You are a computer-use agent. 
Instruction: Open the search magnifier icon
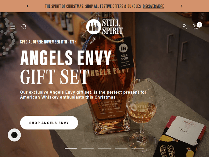click(x=24, y=27)
